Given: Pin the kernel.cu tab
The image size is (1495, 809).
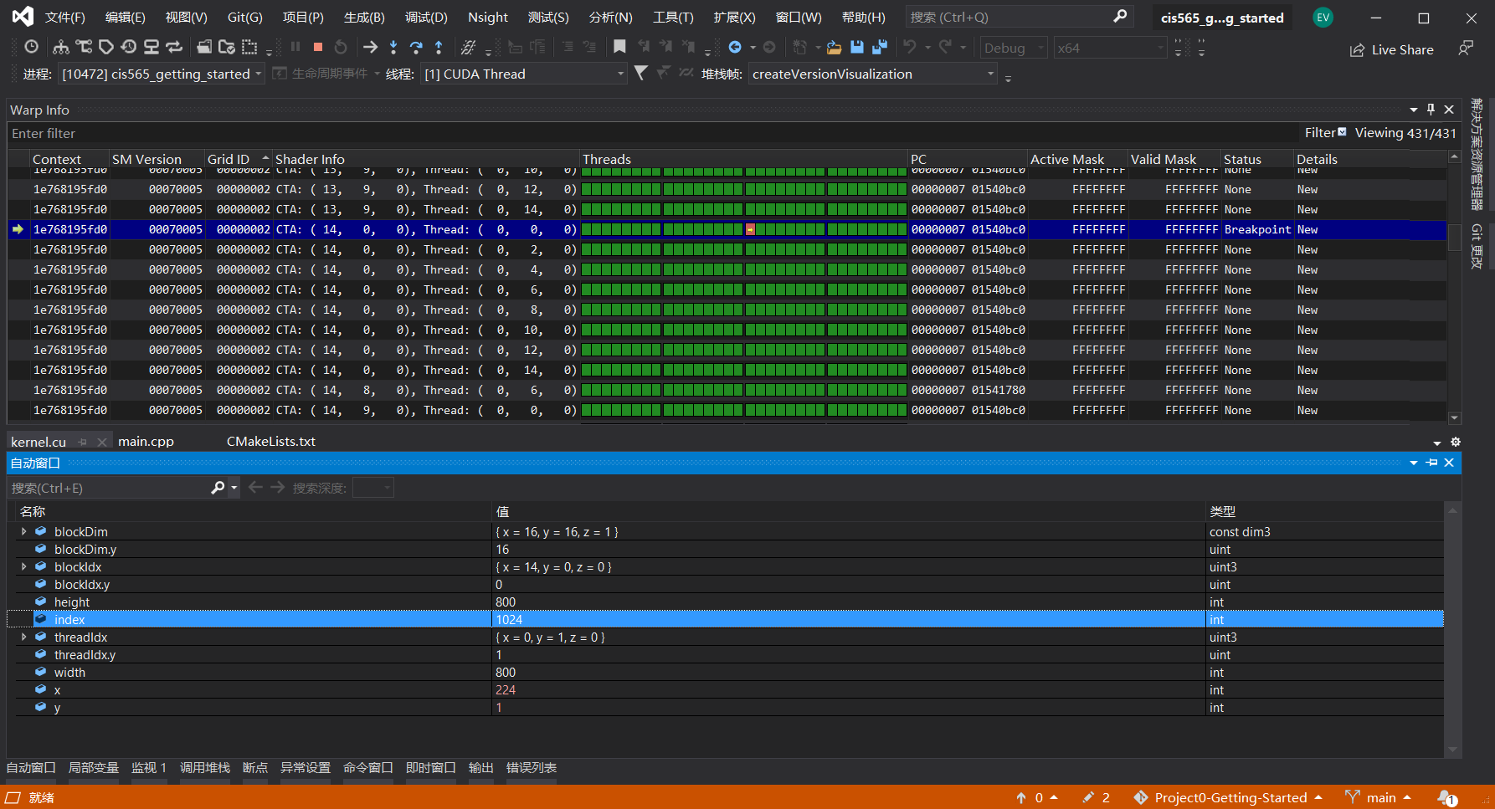Looking at the screenshot, I should [x=82, y=442].
